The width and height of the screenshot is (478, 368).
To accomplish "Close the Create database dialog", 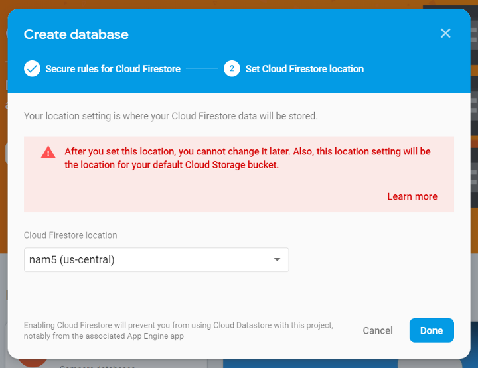I will point(445,33).
